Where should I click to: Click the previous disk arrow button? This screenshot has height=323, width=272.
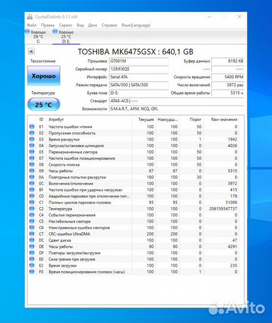point(31,51)
